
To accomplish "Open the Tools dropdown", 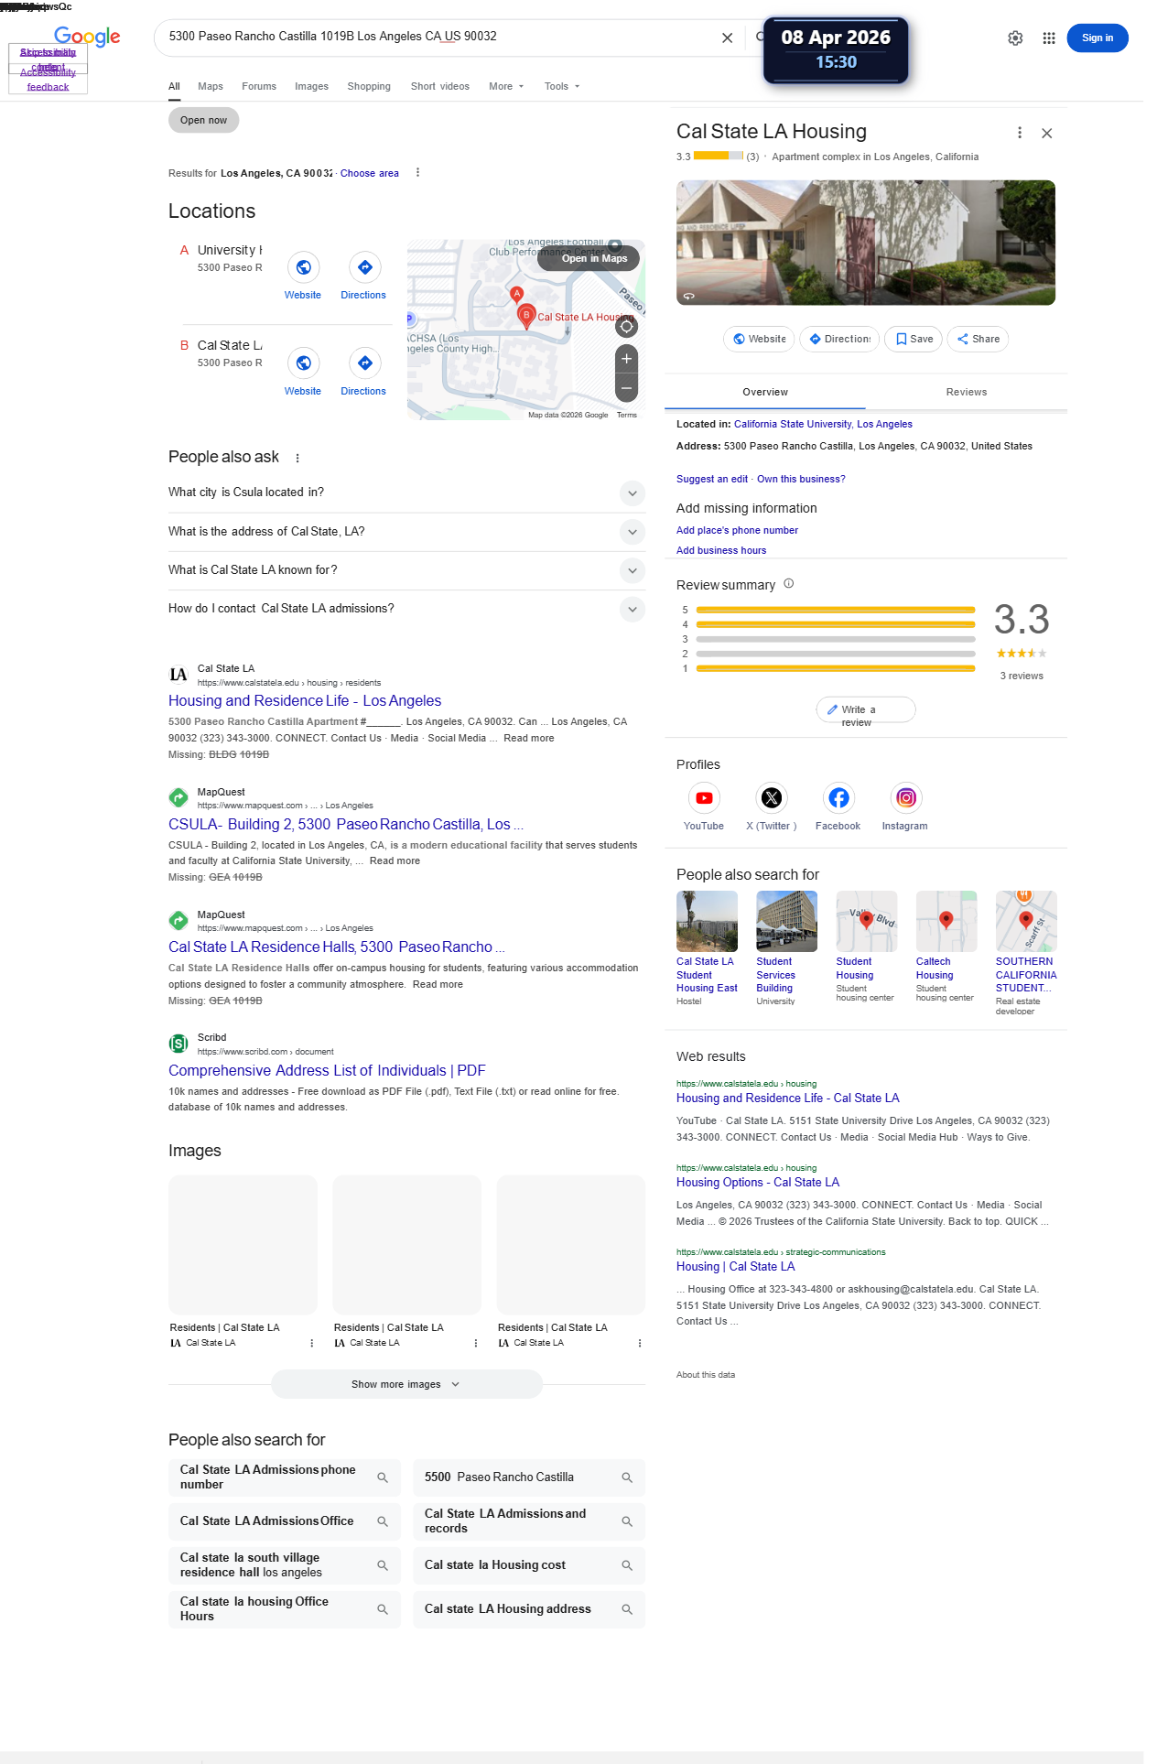I will click(x=562, y=86).
